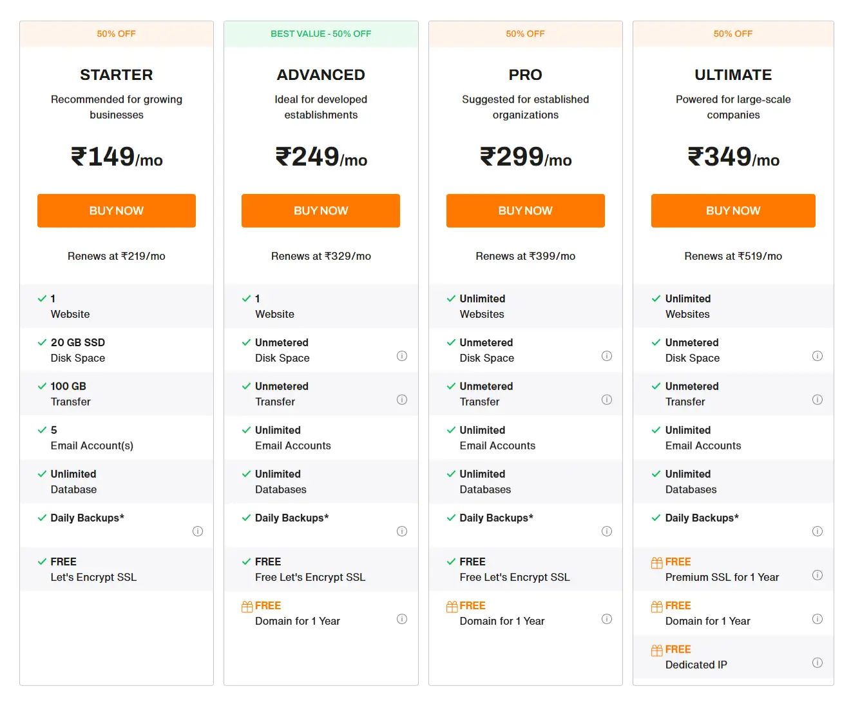Click Buy Now on the Pro plan
The width and height of the screenshot is (851, 715).
(525, 210)
